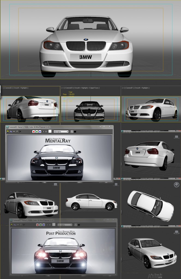181x279 pixels.
Task: Click ViewCube in top-view car viewport
Action: pyautogui.click(x=176, y=185)
